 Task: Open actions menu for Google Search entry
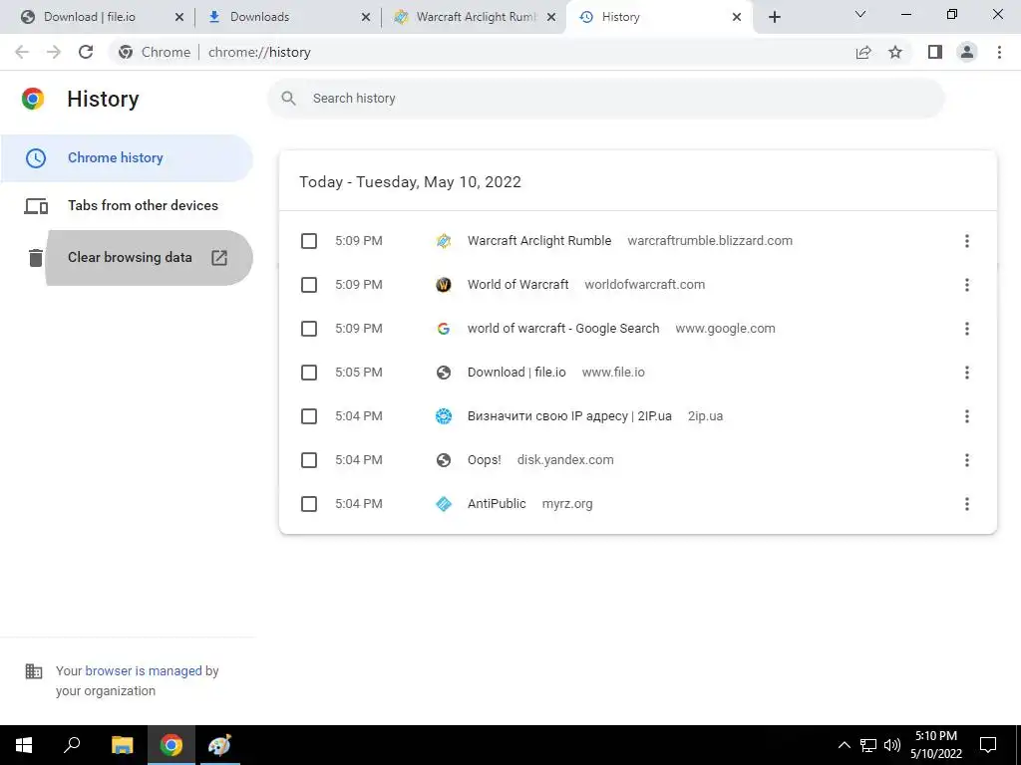click(967, 329)
